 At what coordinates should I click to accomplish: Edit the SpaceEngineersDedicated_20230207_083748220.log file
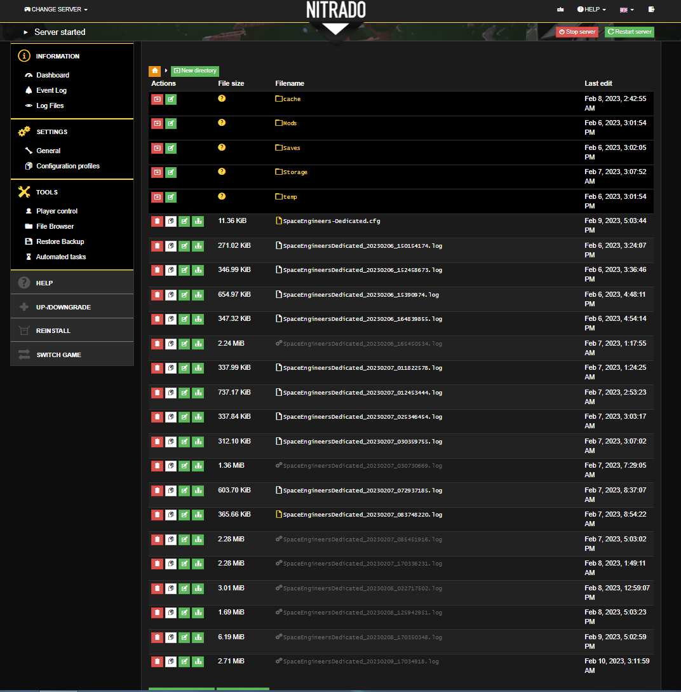click(184, 515)
